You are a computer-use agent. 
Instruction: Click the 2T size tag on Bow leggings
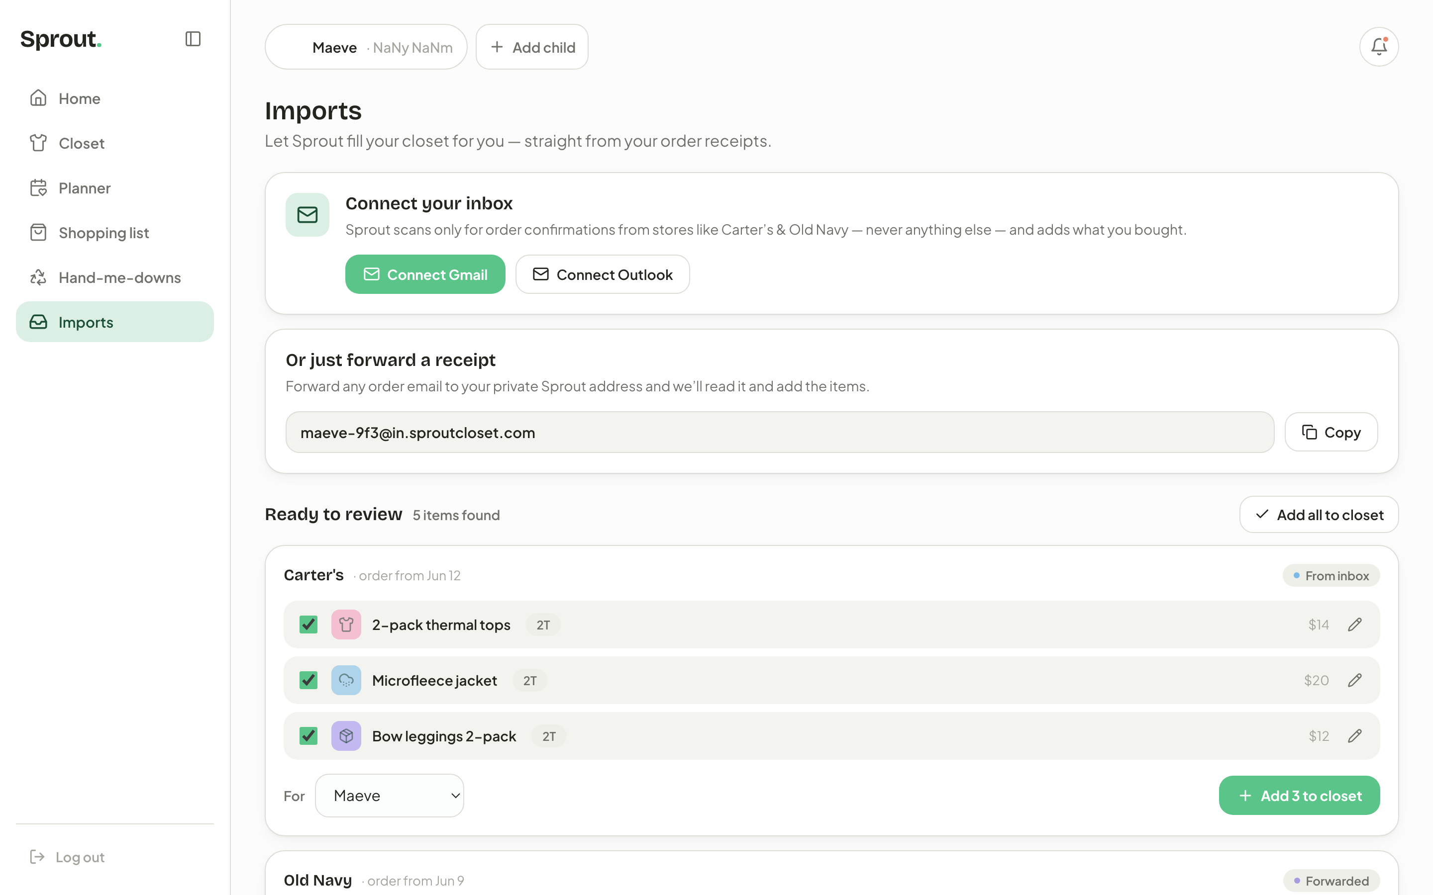(x=549, y=736)
